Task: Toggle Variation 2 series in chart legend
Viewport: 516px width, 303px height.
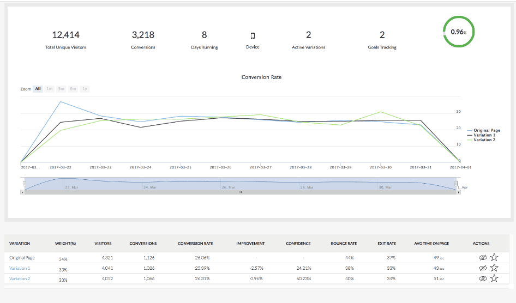Action: [484, 140]
